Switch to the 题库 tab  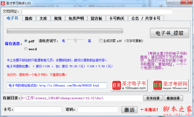[29, 18]
